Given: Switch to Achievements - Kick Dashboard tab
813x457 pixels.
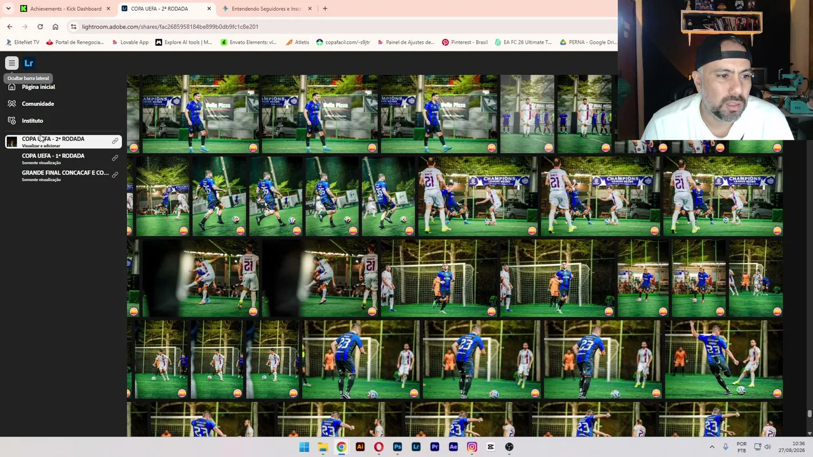Looking at the screenshot, I should [x=65, y=9].
